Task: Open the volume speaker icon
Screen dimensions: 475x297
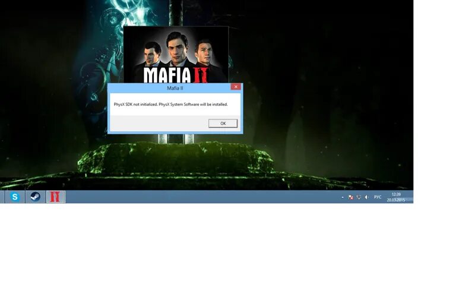Action: (366, 197)
